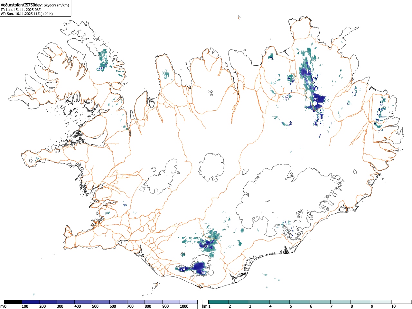Select the '10' tick on kilometre legend
The width and height of the screenshot is (412, 309).
[393, 306]
